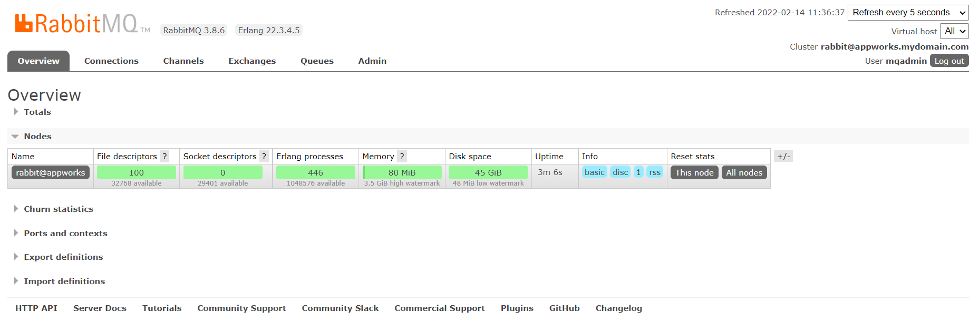979x330 pixels.
Task: Open the HTTP API footer link
Action: tap(36, 308)
